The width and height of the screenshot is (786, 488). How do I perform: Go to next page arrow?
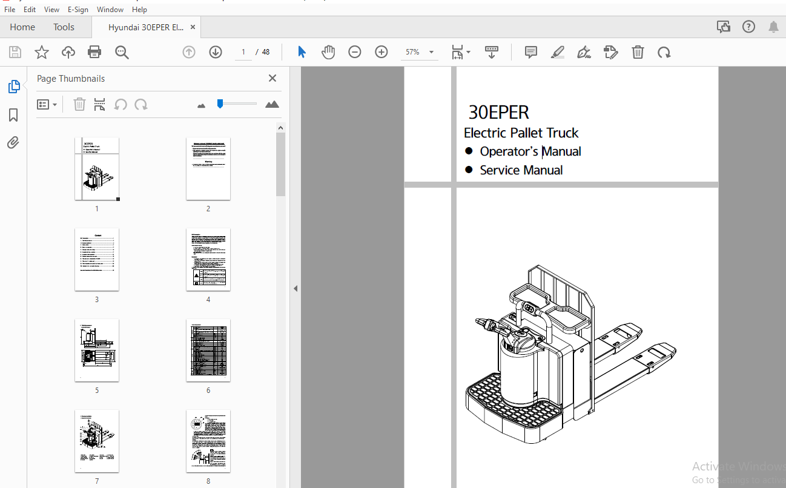pyautogui.click(x=216, y=52)
